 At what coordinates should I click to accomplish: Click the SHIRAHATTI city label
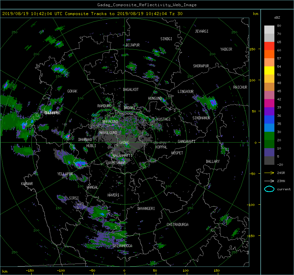click(122, 156)
